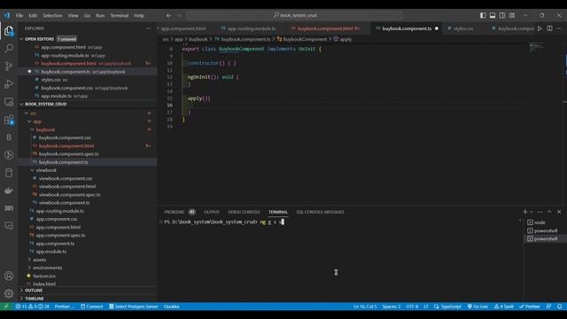The height and width of the screenshot is (319, 567).
Task: Open the Manage gear icon
Action: pos(9,293)
